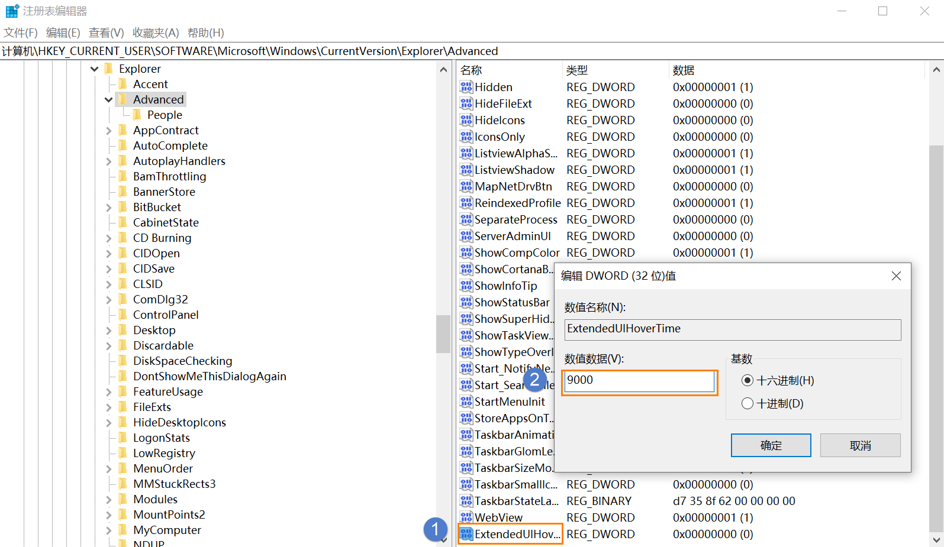Click the WebView value icon

466,518
